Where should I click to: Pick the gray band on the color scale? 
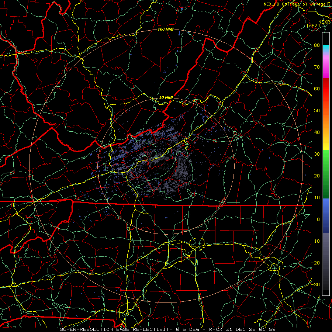(326, 262)
